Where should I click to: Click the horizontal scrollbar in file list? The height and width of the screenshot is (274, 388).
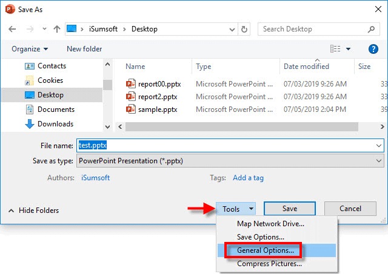point(242,126)
